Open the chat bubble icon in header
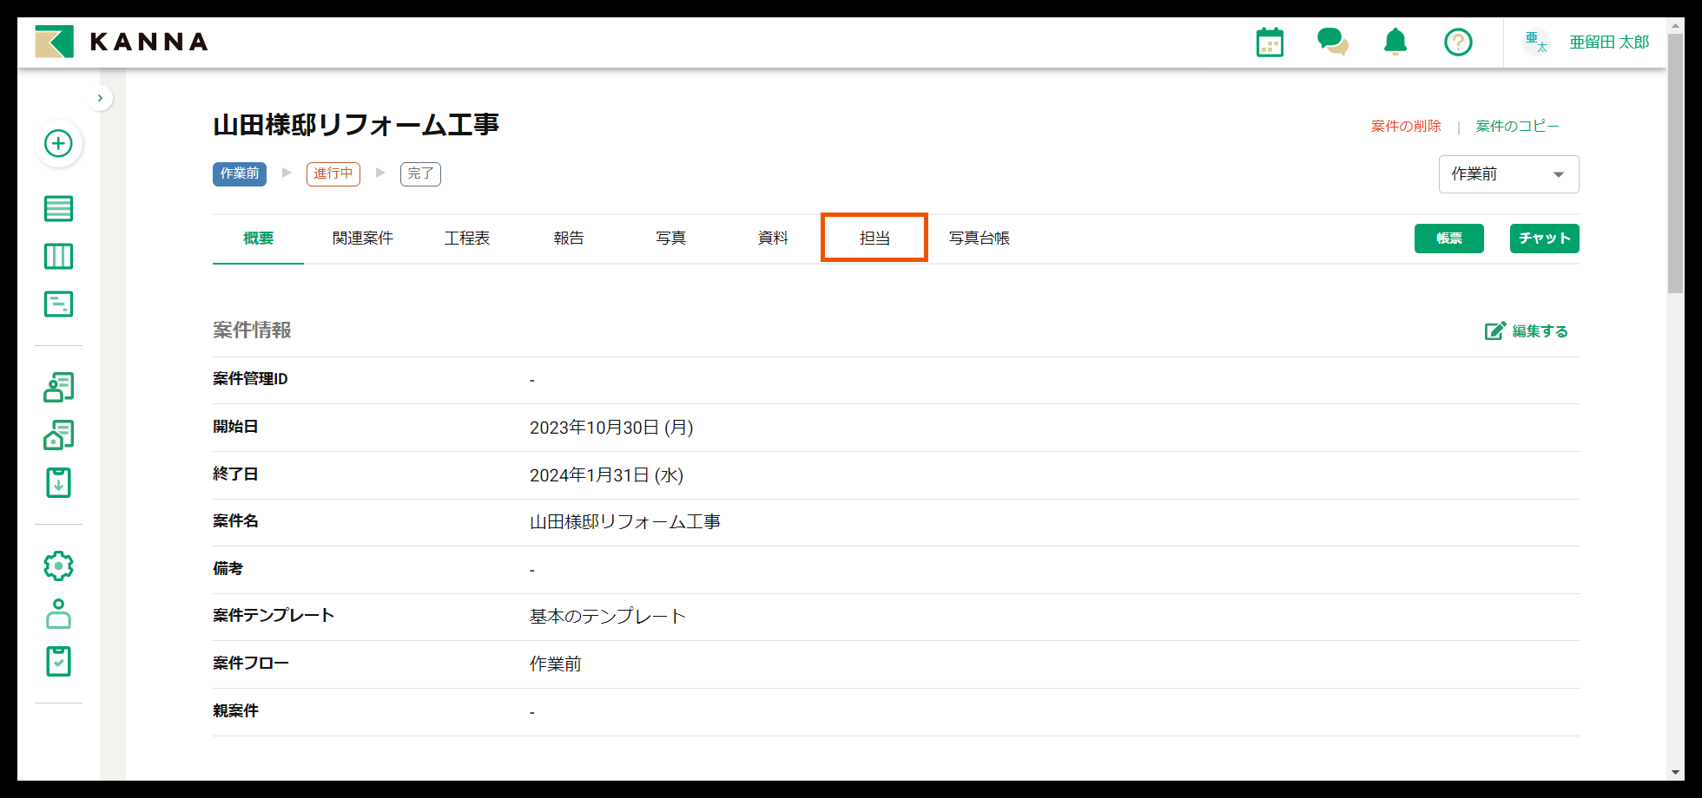1702x798 pixels. [x=1332, y=41]
